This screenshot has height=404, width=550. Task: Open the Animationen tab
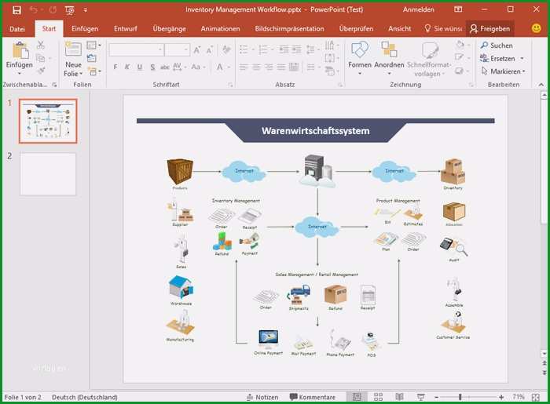click(220, 29)
